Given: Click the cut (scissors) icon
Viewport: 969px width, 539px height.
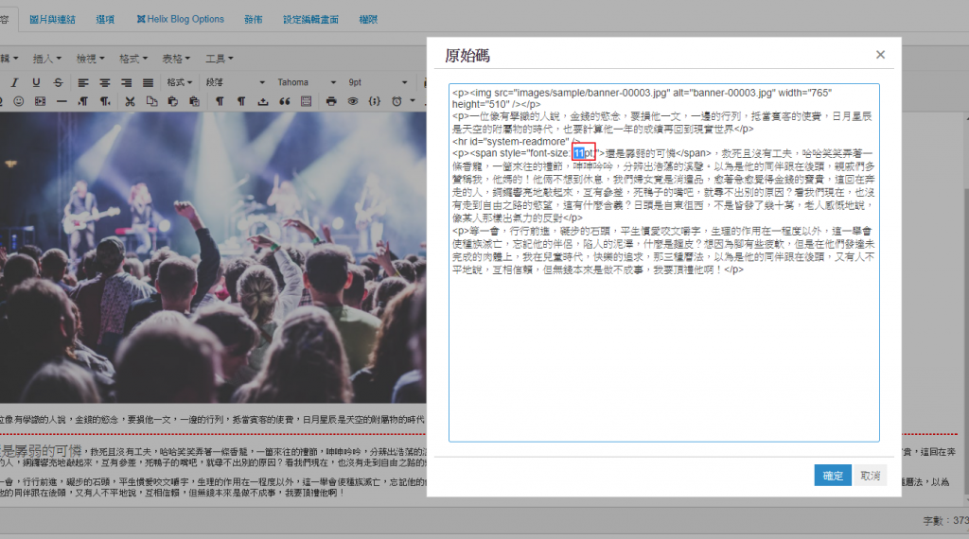Looking at the screenshot, I should click(x=130, y=101).
